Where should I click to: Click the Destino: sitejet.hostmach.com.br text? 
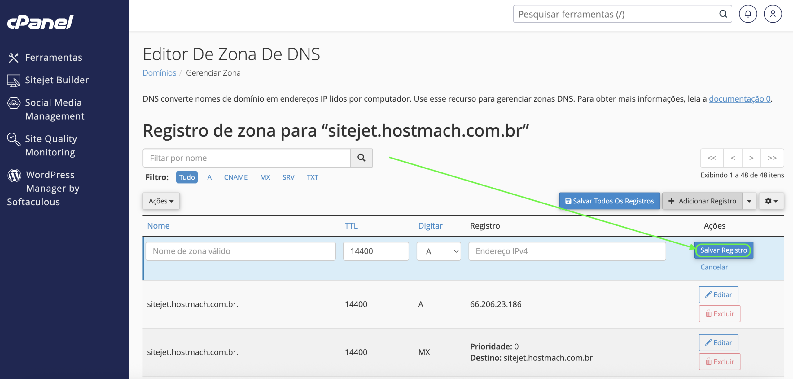coord(531,358)
